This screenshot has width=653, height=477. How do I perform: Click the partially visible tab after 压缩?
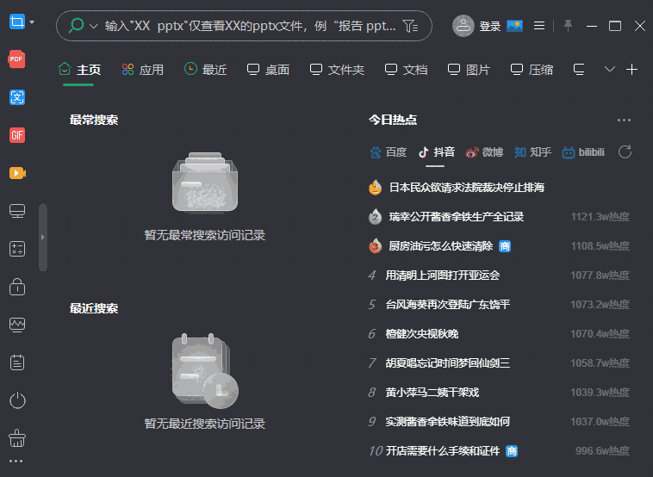tap(579, 70)
